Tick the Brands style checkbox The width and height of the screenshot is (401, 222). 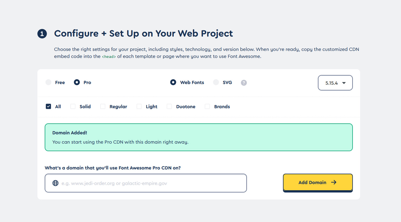[207, 106]
